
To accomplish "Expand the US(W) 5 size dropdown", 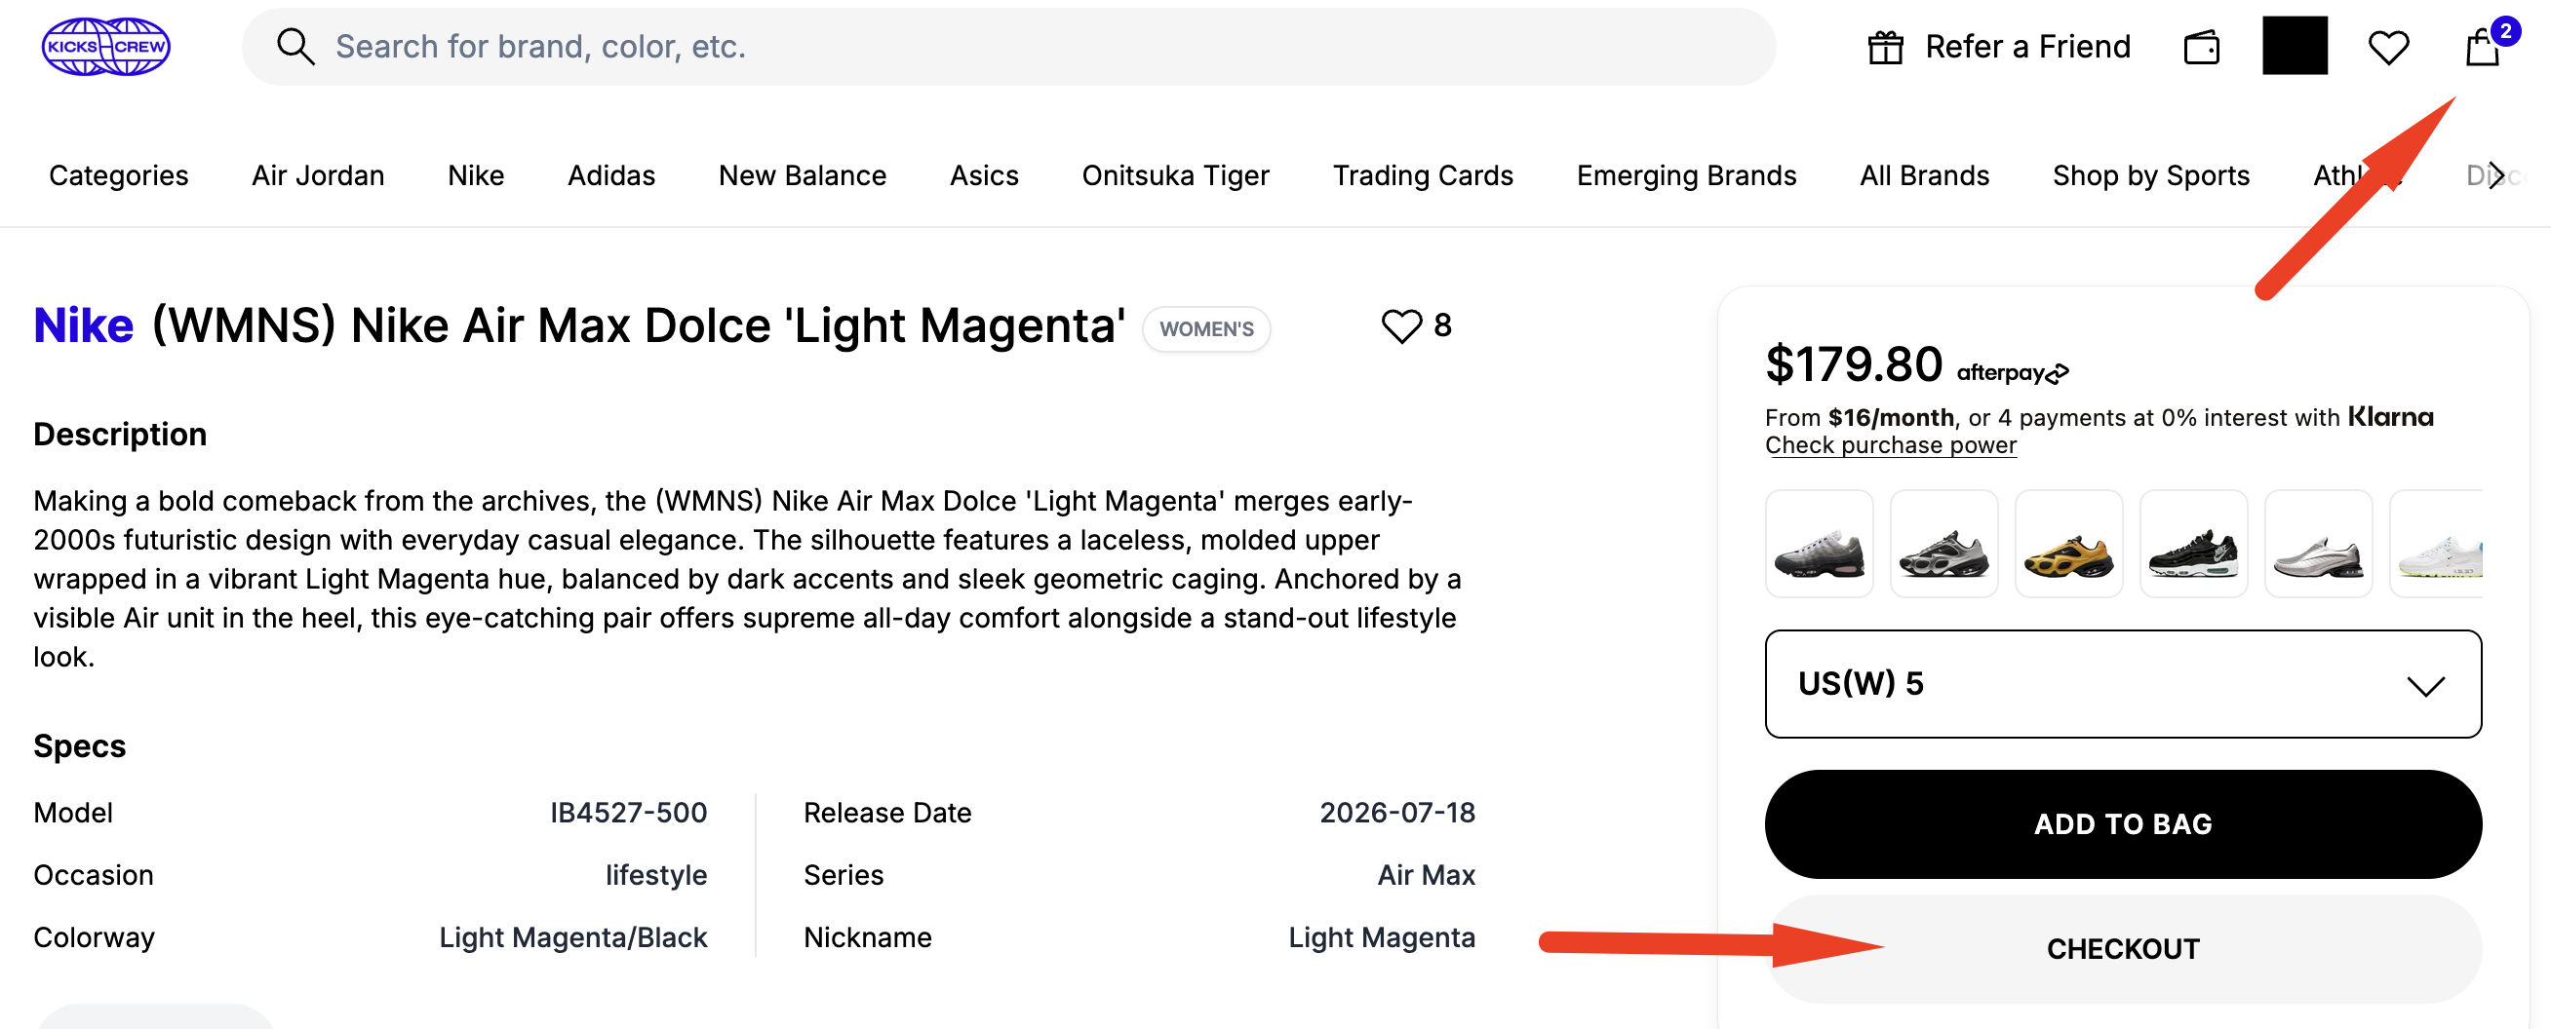I will [x=2122, y=684].
